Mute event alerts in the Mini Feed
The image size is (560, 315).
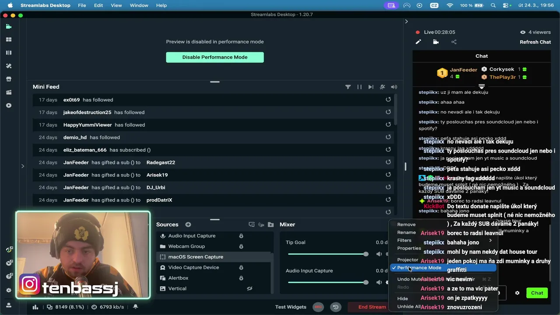(x=382, y=87)
